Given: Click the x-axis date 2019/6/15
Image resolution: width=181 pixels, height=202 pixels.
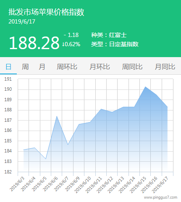Looking at the screenshot, I should (138, 185).
